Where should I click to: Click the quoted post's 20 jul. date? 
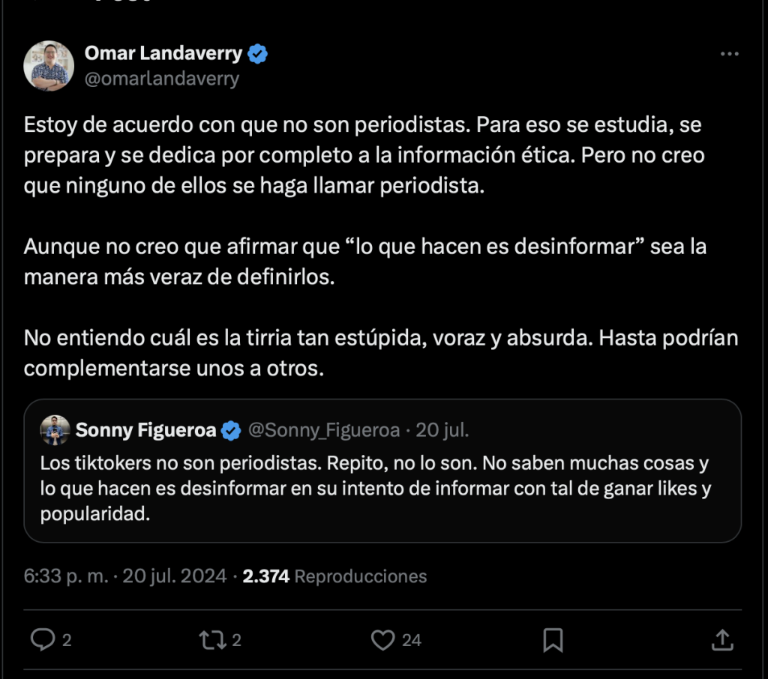point(442,430)
